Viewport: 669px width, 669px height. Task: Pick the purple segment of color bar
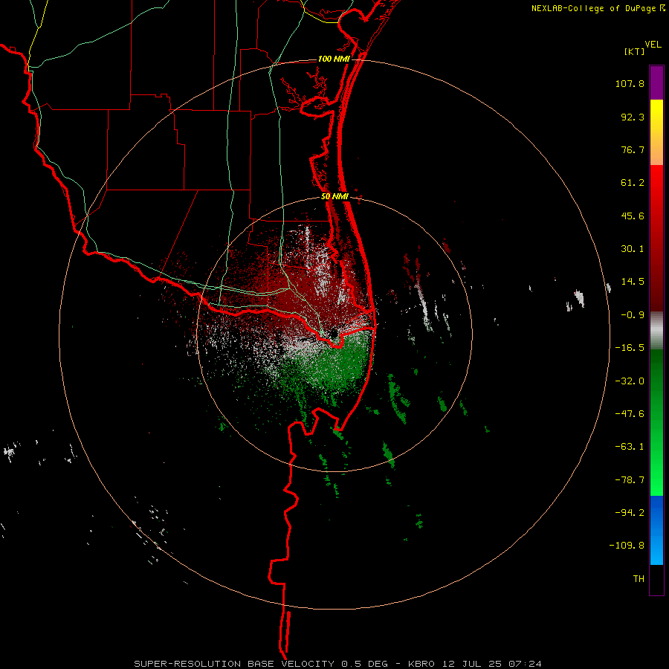pyautogui.click(x=656, y=83)
